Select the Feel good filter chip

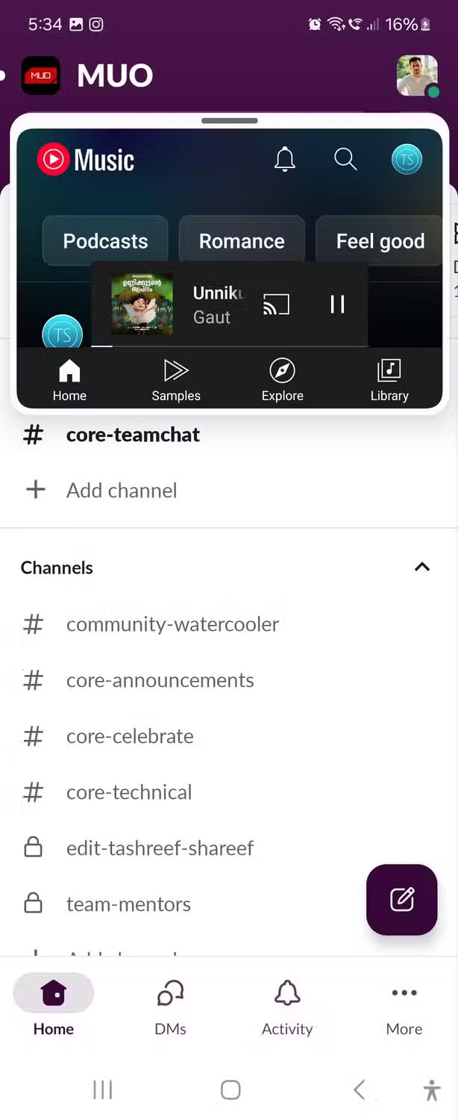pos(380,241)
